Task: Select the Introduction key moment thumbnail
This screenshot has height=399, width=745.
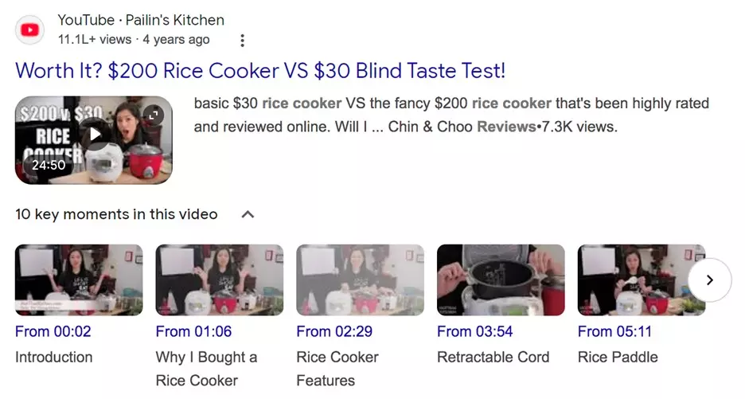Action: (79, 280)
